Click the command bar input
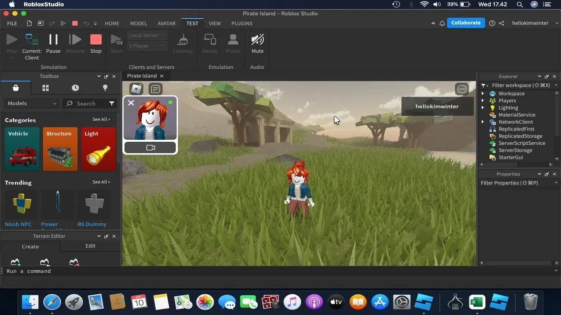 [279, 271]
